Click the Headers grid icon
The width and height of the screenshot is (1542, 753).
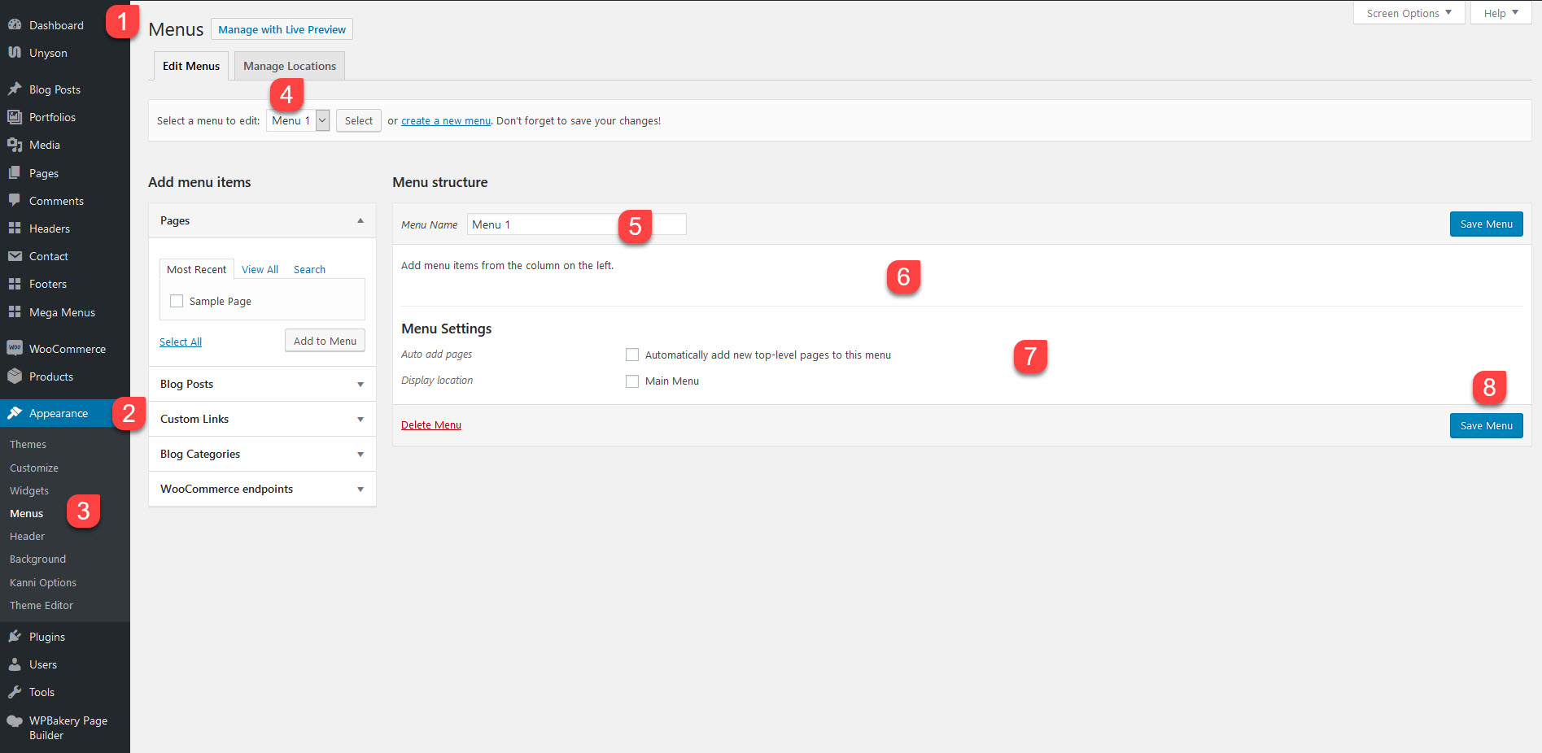click(x=15, y=229)
